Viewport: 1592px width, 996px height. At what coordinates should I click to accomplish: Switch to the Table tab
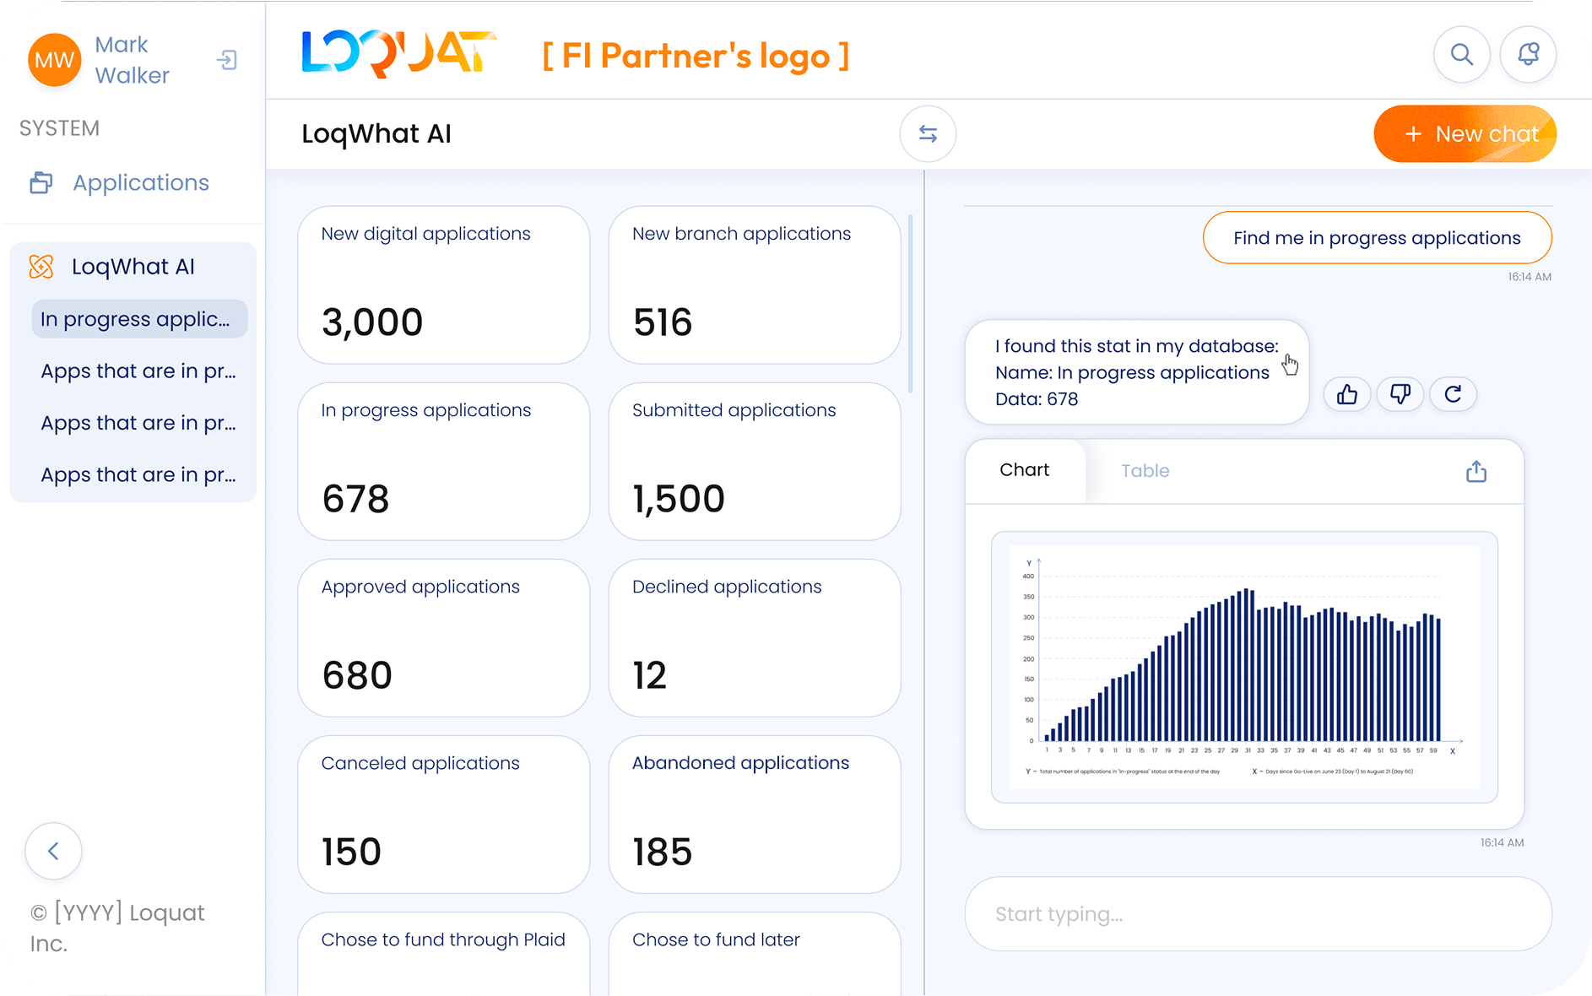point(1145,471)
